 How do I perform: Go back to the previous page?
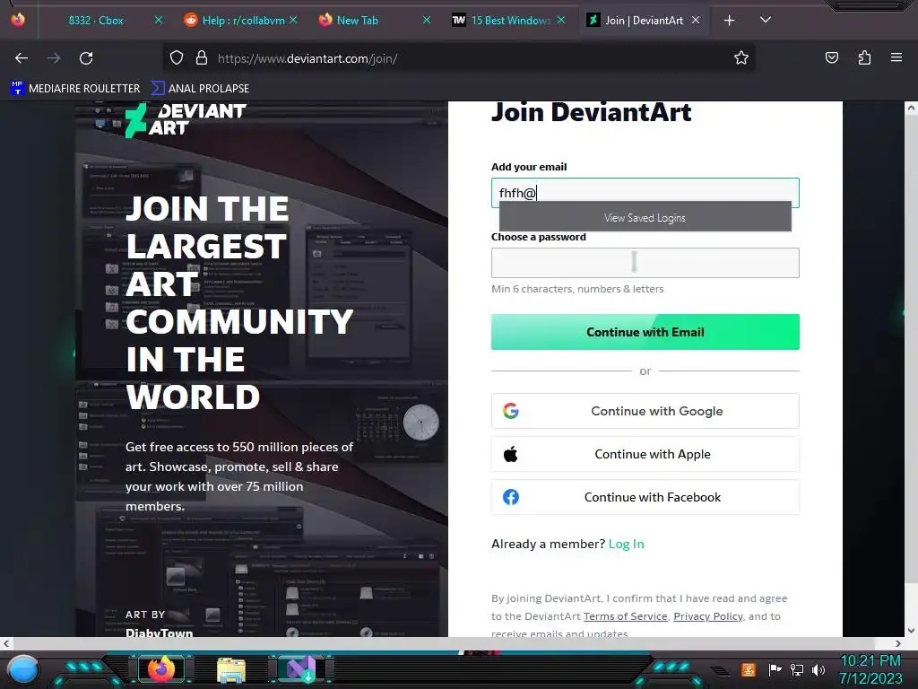pyautogui.click(x=22, y=58)
